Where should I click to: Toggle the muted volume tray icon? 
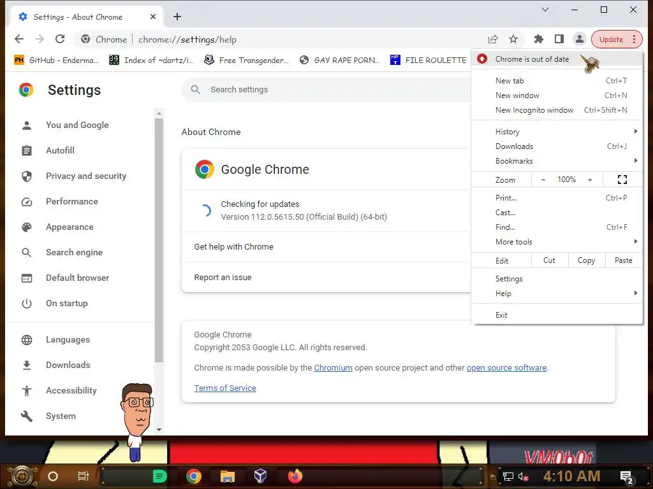pyautogui.click(x=523, y=476)
